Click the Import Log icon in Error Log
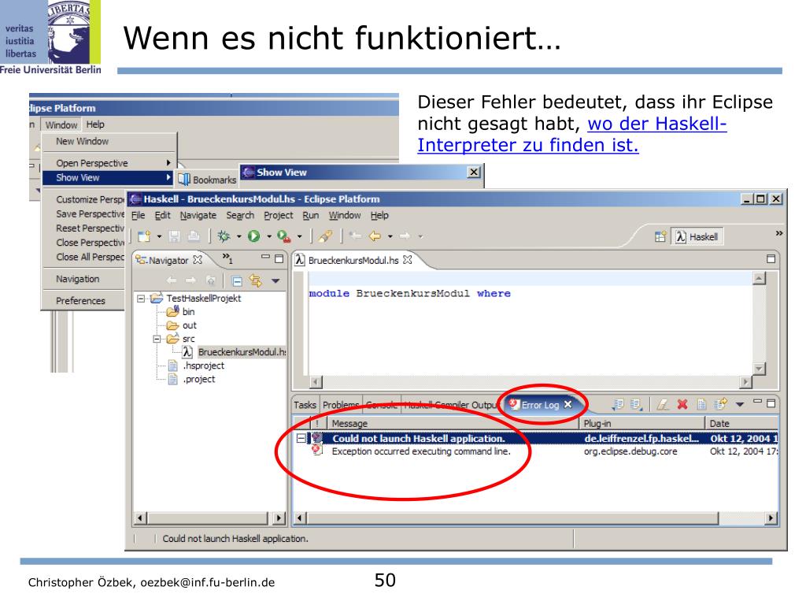The width and height of the screenshot is (806, 605). pyautogui.click(x=636, y=405)
